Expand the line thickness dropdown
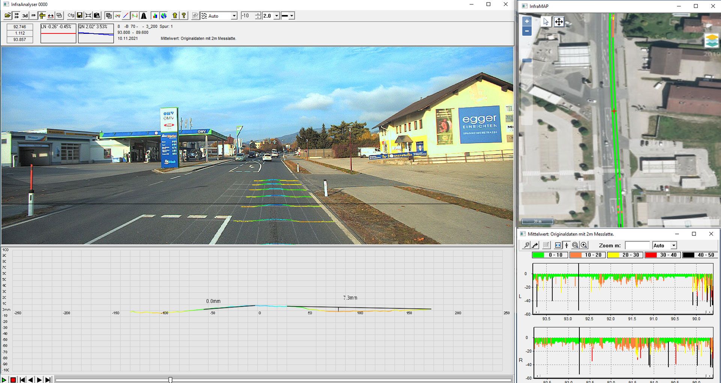 coord(292,16)
